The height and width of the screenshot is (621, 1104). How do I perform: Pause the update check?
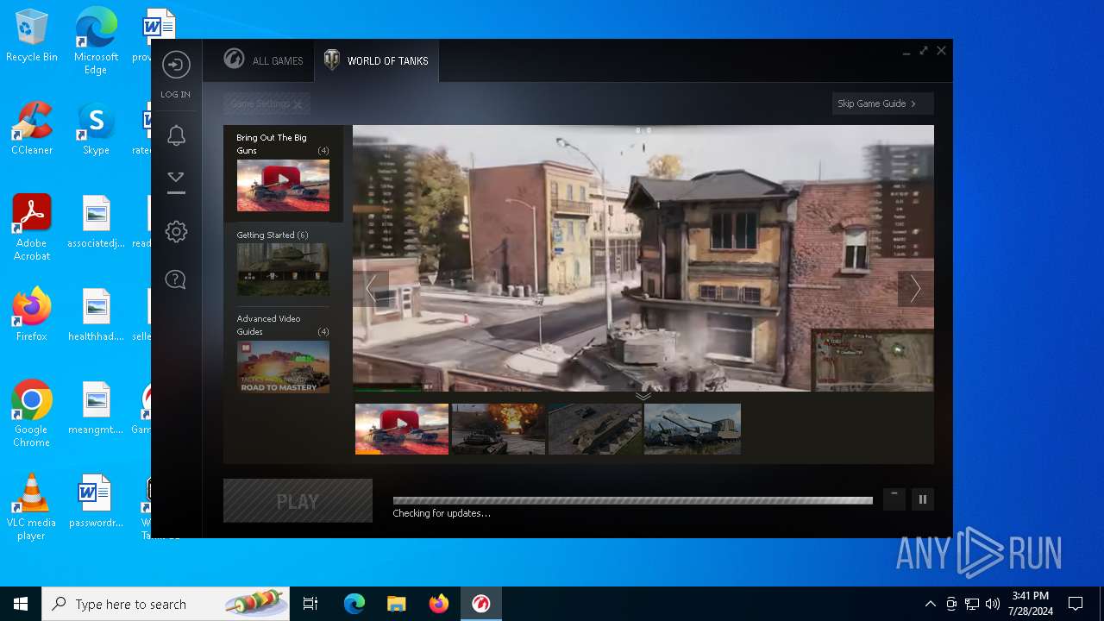coord(923,499)
